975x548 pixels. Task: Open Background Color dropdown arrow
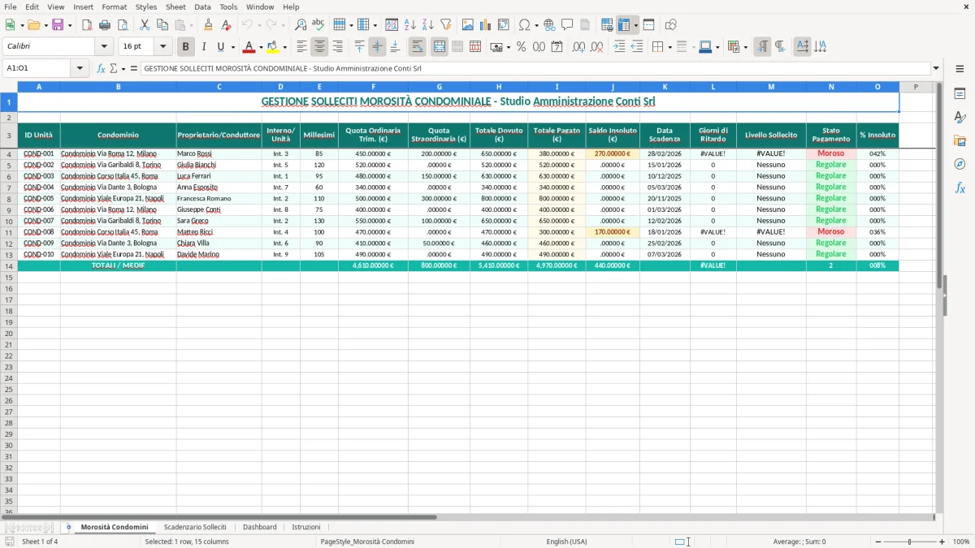[284, 47]
